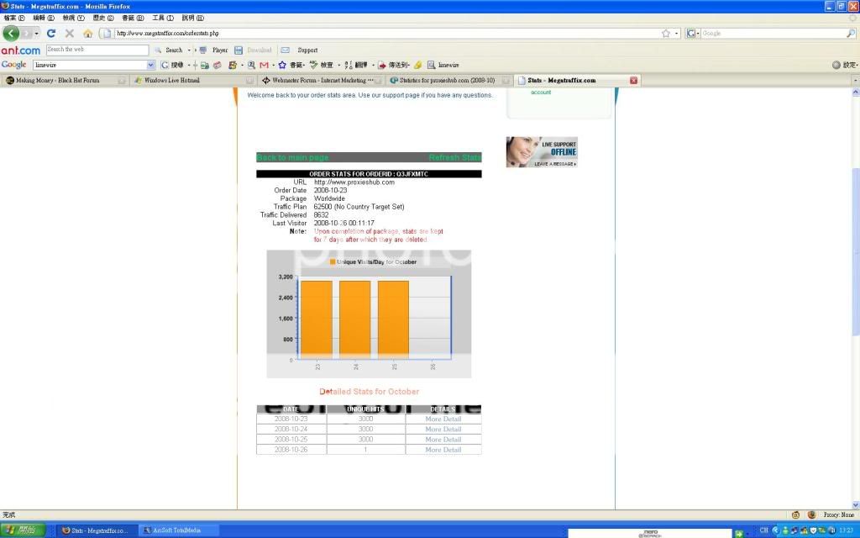Reload the page with the Refresh icon

pyautogui.click(x=51, y=33)
